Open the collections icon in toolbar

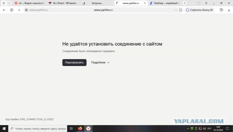[x=221, y=10]
